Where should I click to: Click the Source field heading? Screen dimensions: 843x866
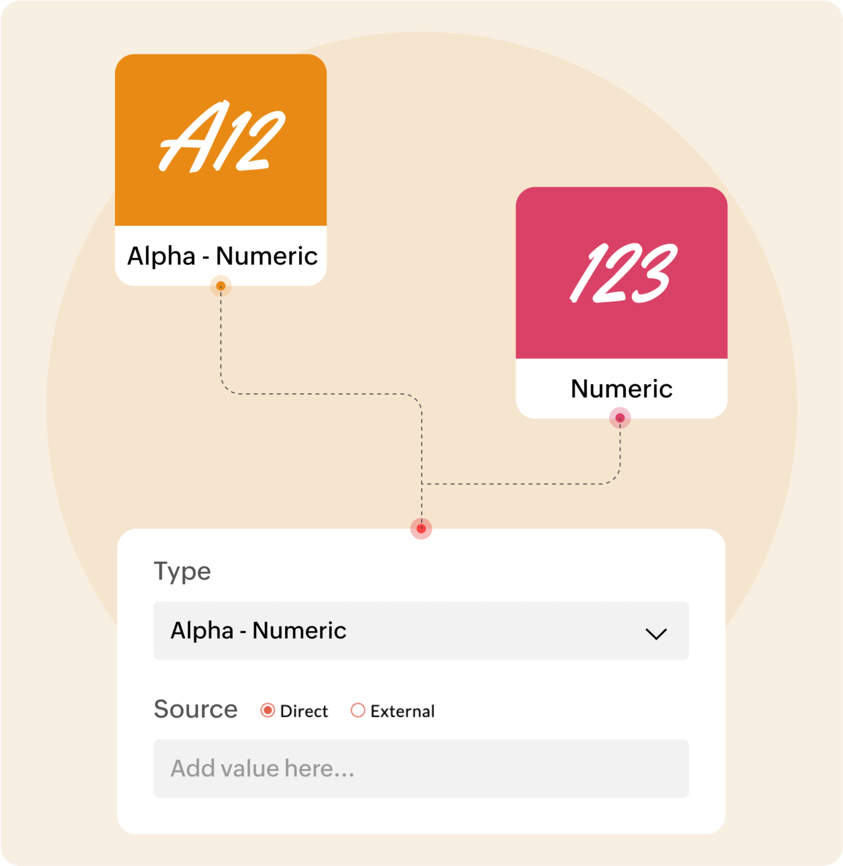195,709
